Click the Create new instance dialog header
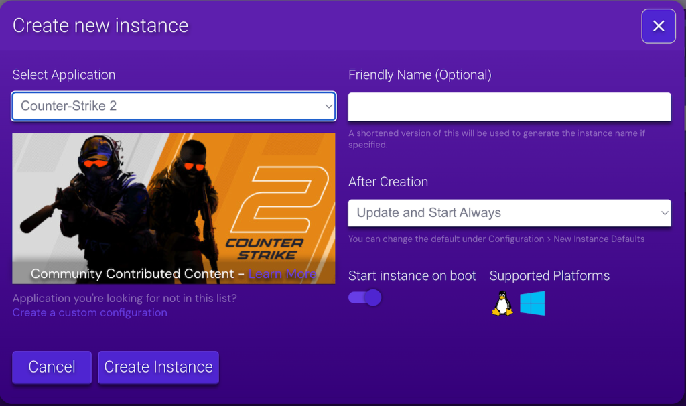The image size is (686, 406). [x=100, y=25]
